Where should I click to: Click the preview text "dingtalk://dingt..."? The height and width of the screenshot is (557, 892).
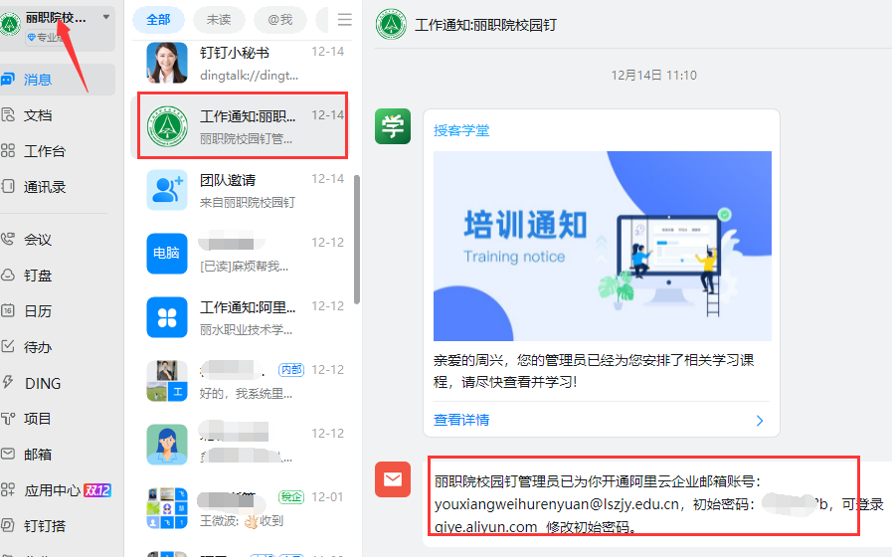click(250, 76)
